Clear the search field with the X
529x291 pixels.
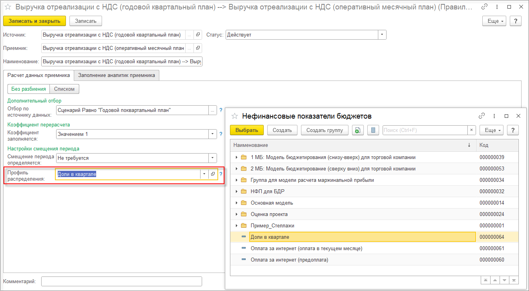click(x=472, y=130)
